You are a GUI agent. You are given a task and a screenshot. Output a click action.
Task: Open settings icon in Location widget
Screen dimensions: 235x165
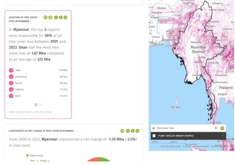point(50,17)
